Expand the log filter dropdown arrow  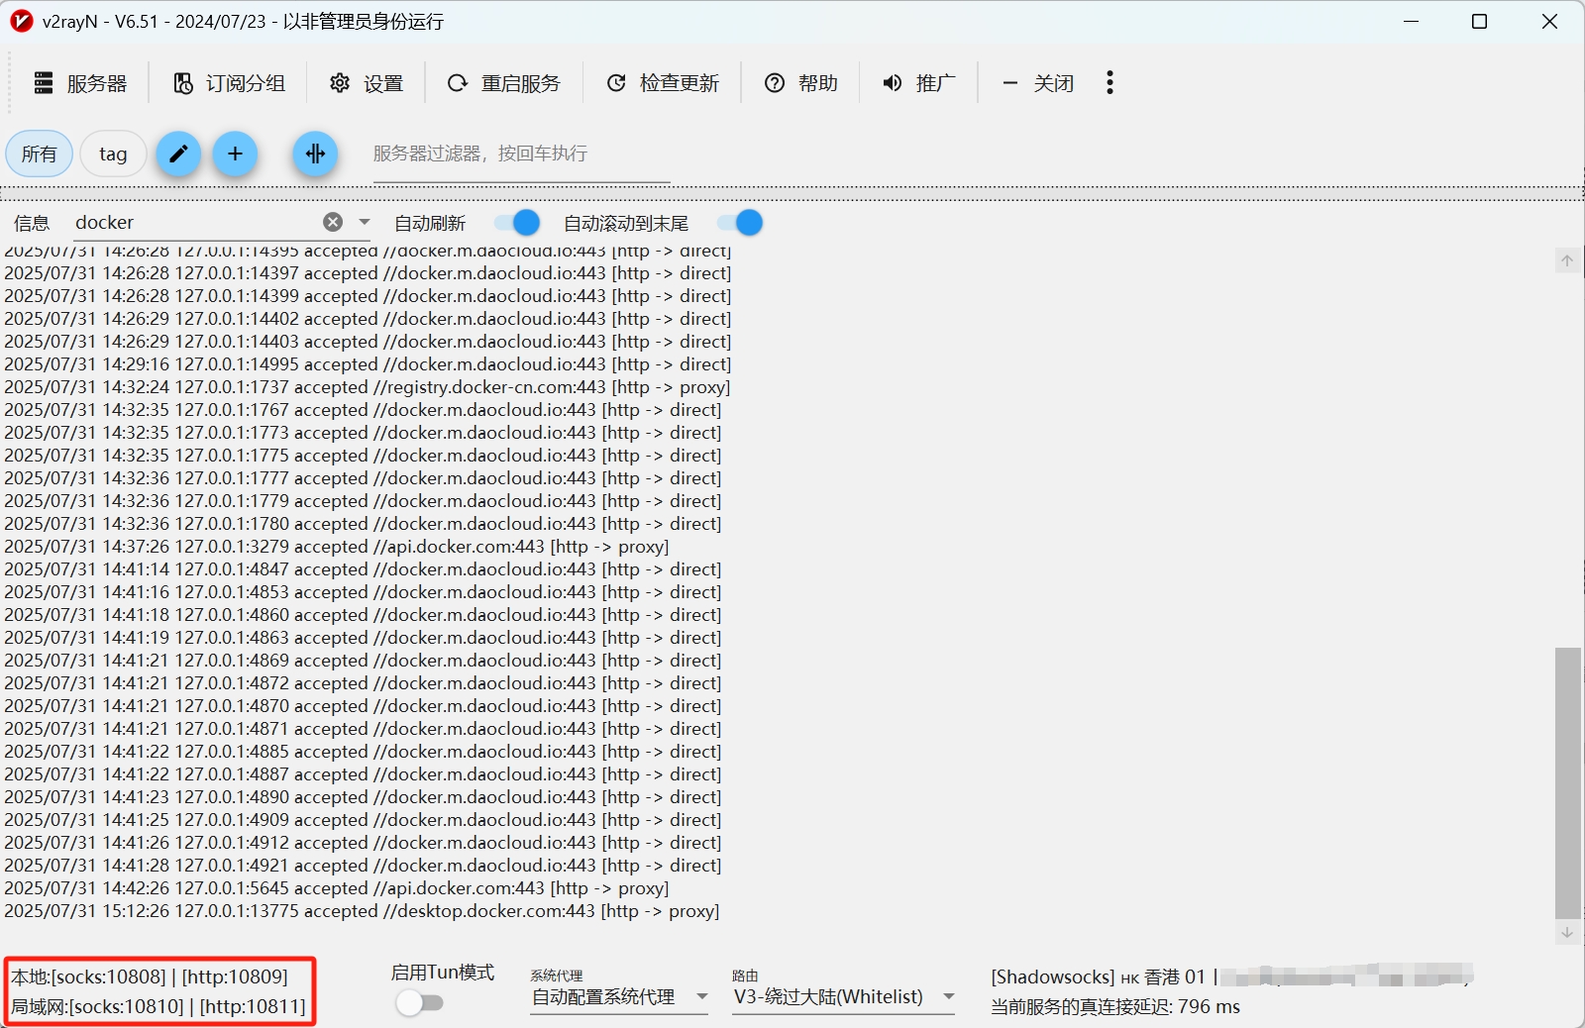click(365, 223)
